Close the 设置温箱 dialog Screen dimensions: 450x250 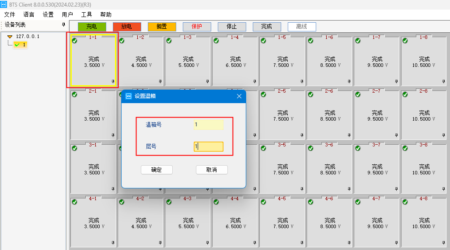click(239, 96)
